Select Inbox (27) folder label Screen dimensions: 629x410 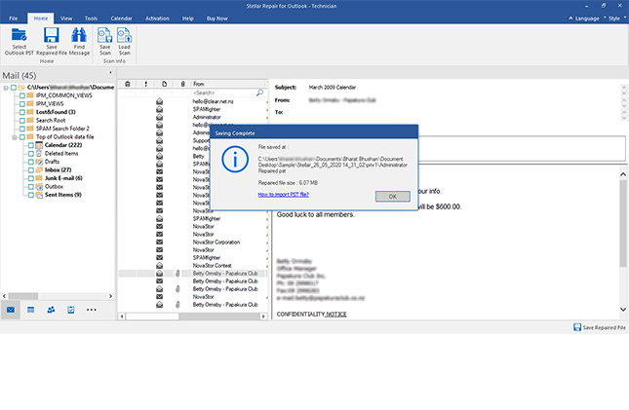[x=58, y=169]
